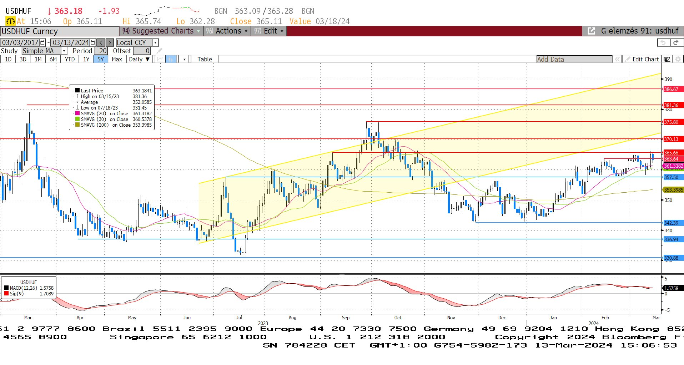Click the 330.88 blue price level label
The width and height of the screenshot is (684, 365).
click(x=673, y=258)
